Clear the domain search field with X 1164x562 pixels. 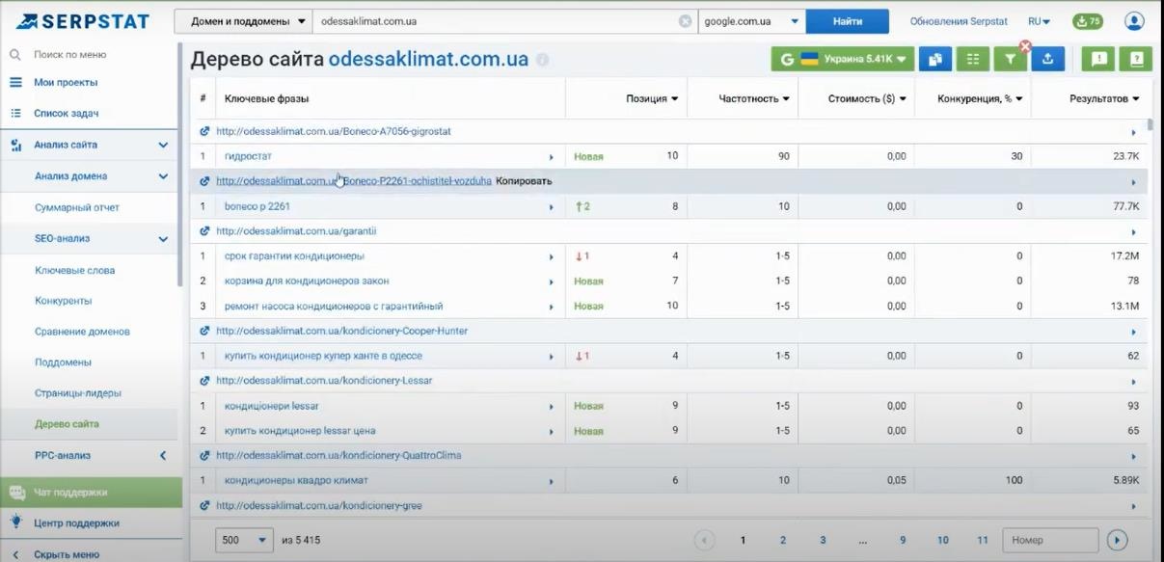(x=685, y=21)
